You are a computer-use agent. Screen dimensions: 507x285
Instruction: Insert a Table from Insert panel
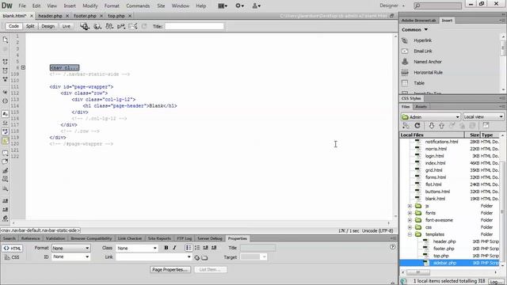tap(419, 83)
